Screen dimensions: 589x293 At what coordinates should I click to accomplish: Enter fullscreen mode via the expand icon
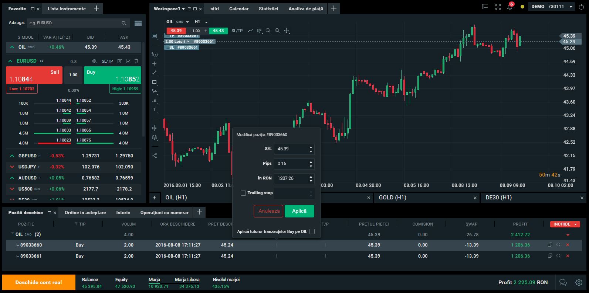498,7
